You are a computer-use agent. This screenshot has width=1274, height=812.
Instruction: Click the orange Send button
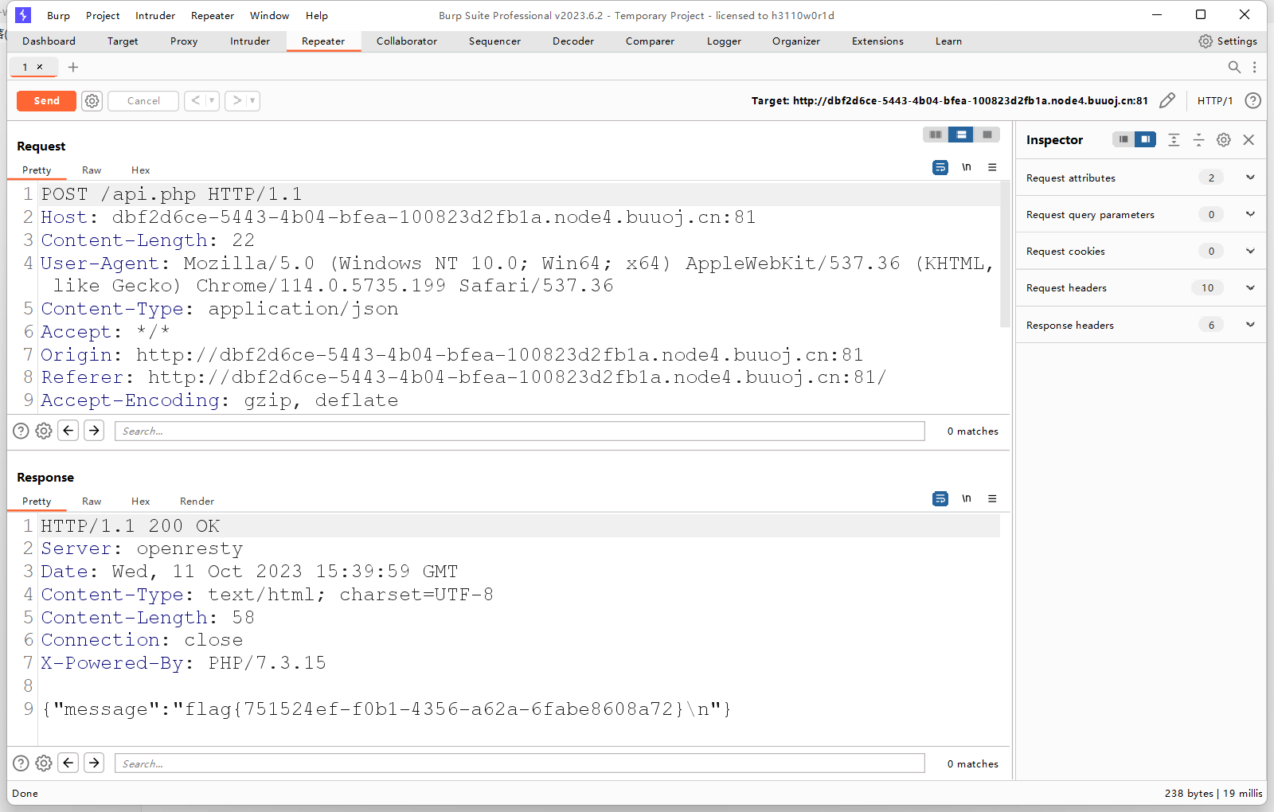[x=46, y=101]
